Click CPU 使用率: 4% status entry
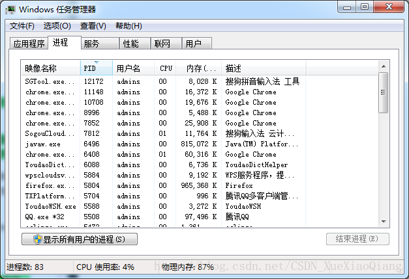This screenshot has height=279, width=409. coord(105,267)
